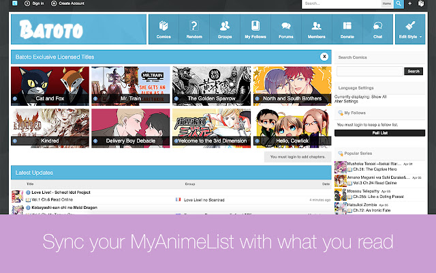Viewport: 436px width, 273px height.
Task: Open the Random navigation item
Action: (x=194, y=29)
